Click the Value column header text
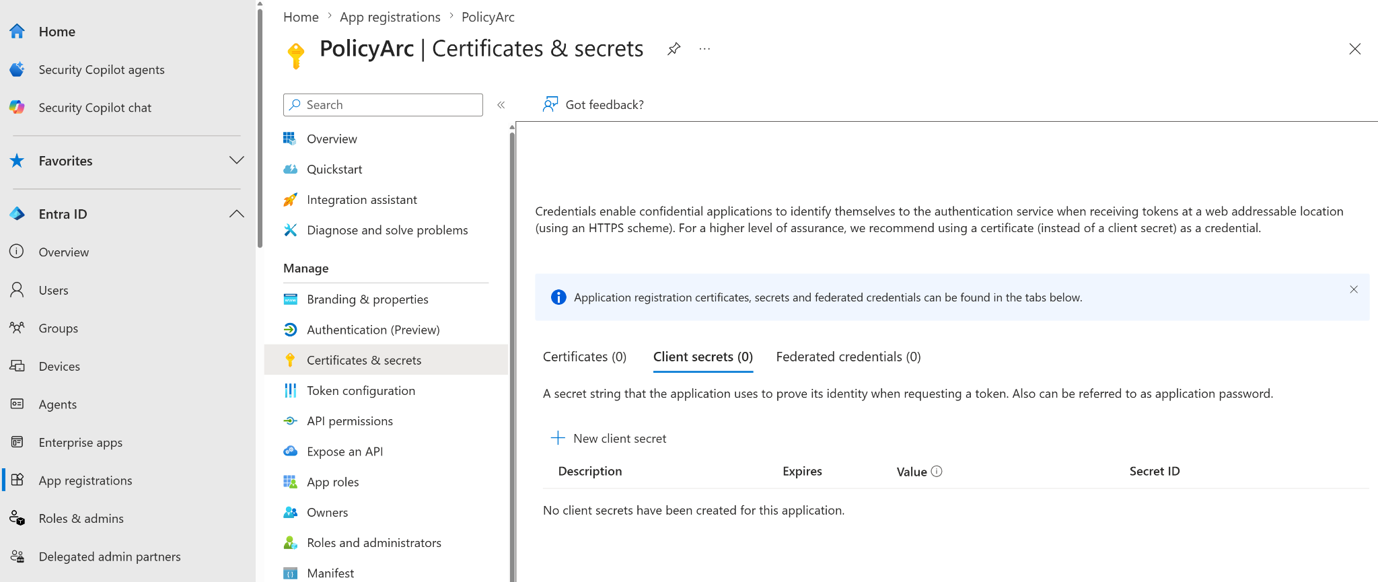Image resolution: width=1378 pixels, height=582 pixels. pyautogui.click(x=912, y=472)
